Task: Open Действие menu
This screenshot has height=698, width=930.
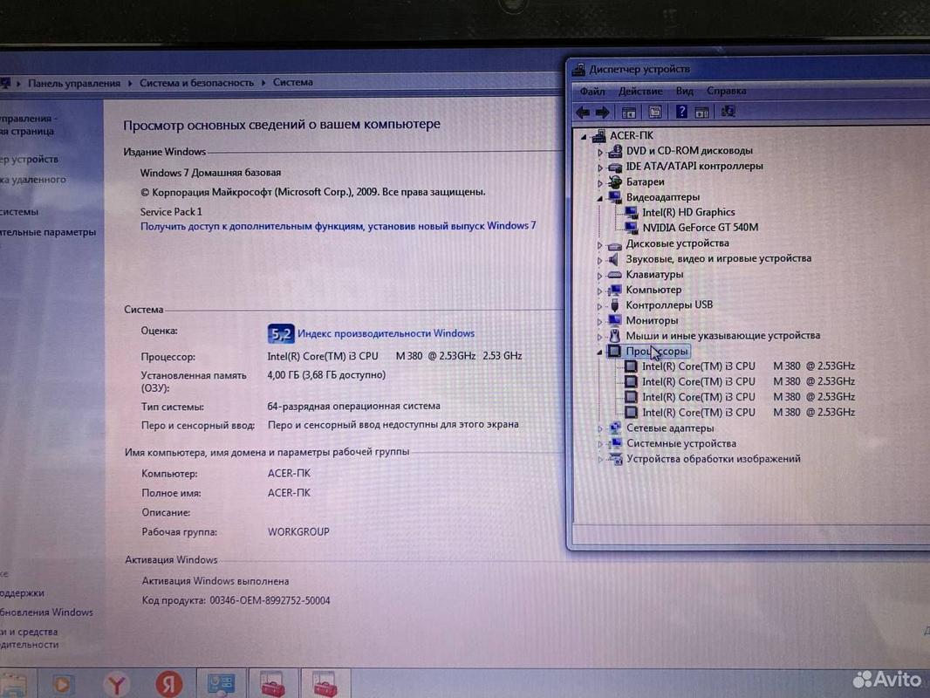Action: coord(640,92)
